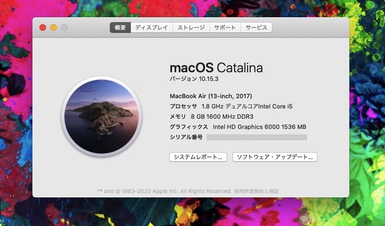Click the redacted シリアル番号 field
The image size is (385, 226).
tap(257, 137)
